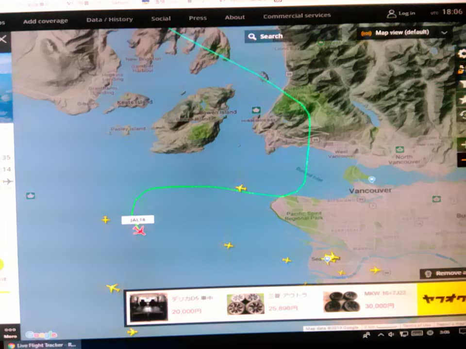The image size is (466, 349).
Task: Click the ferry terminal marker near Horseshoe Bay
Action: pyautogui.click(x=256, y=110)
